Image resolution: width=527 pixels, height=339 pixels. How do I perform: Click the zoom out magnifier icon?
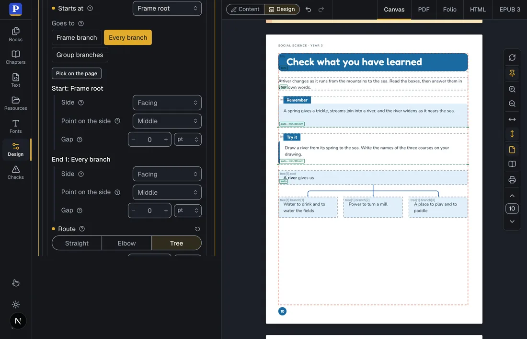click(512, 104)
